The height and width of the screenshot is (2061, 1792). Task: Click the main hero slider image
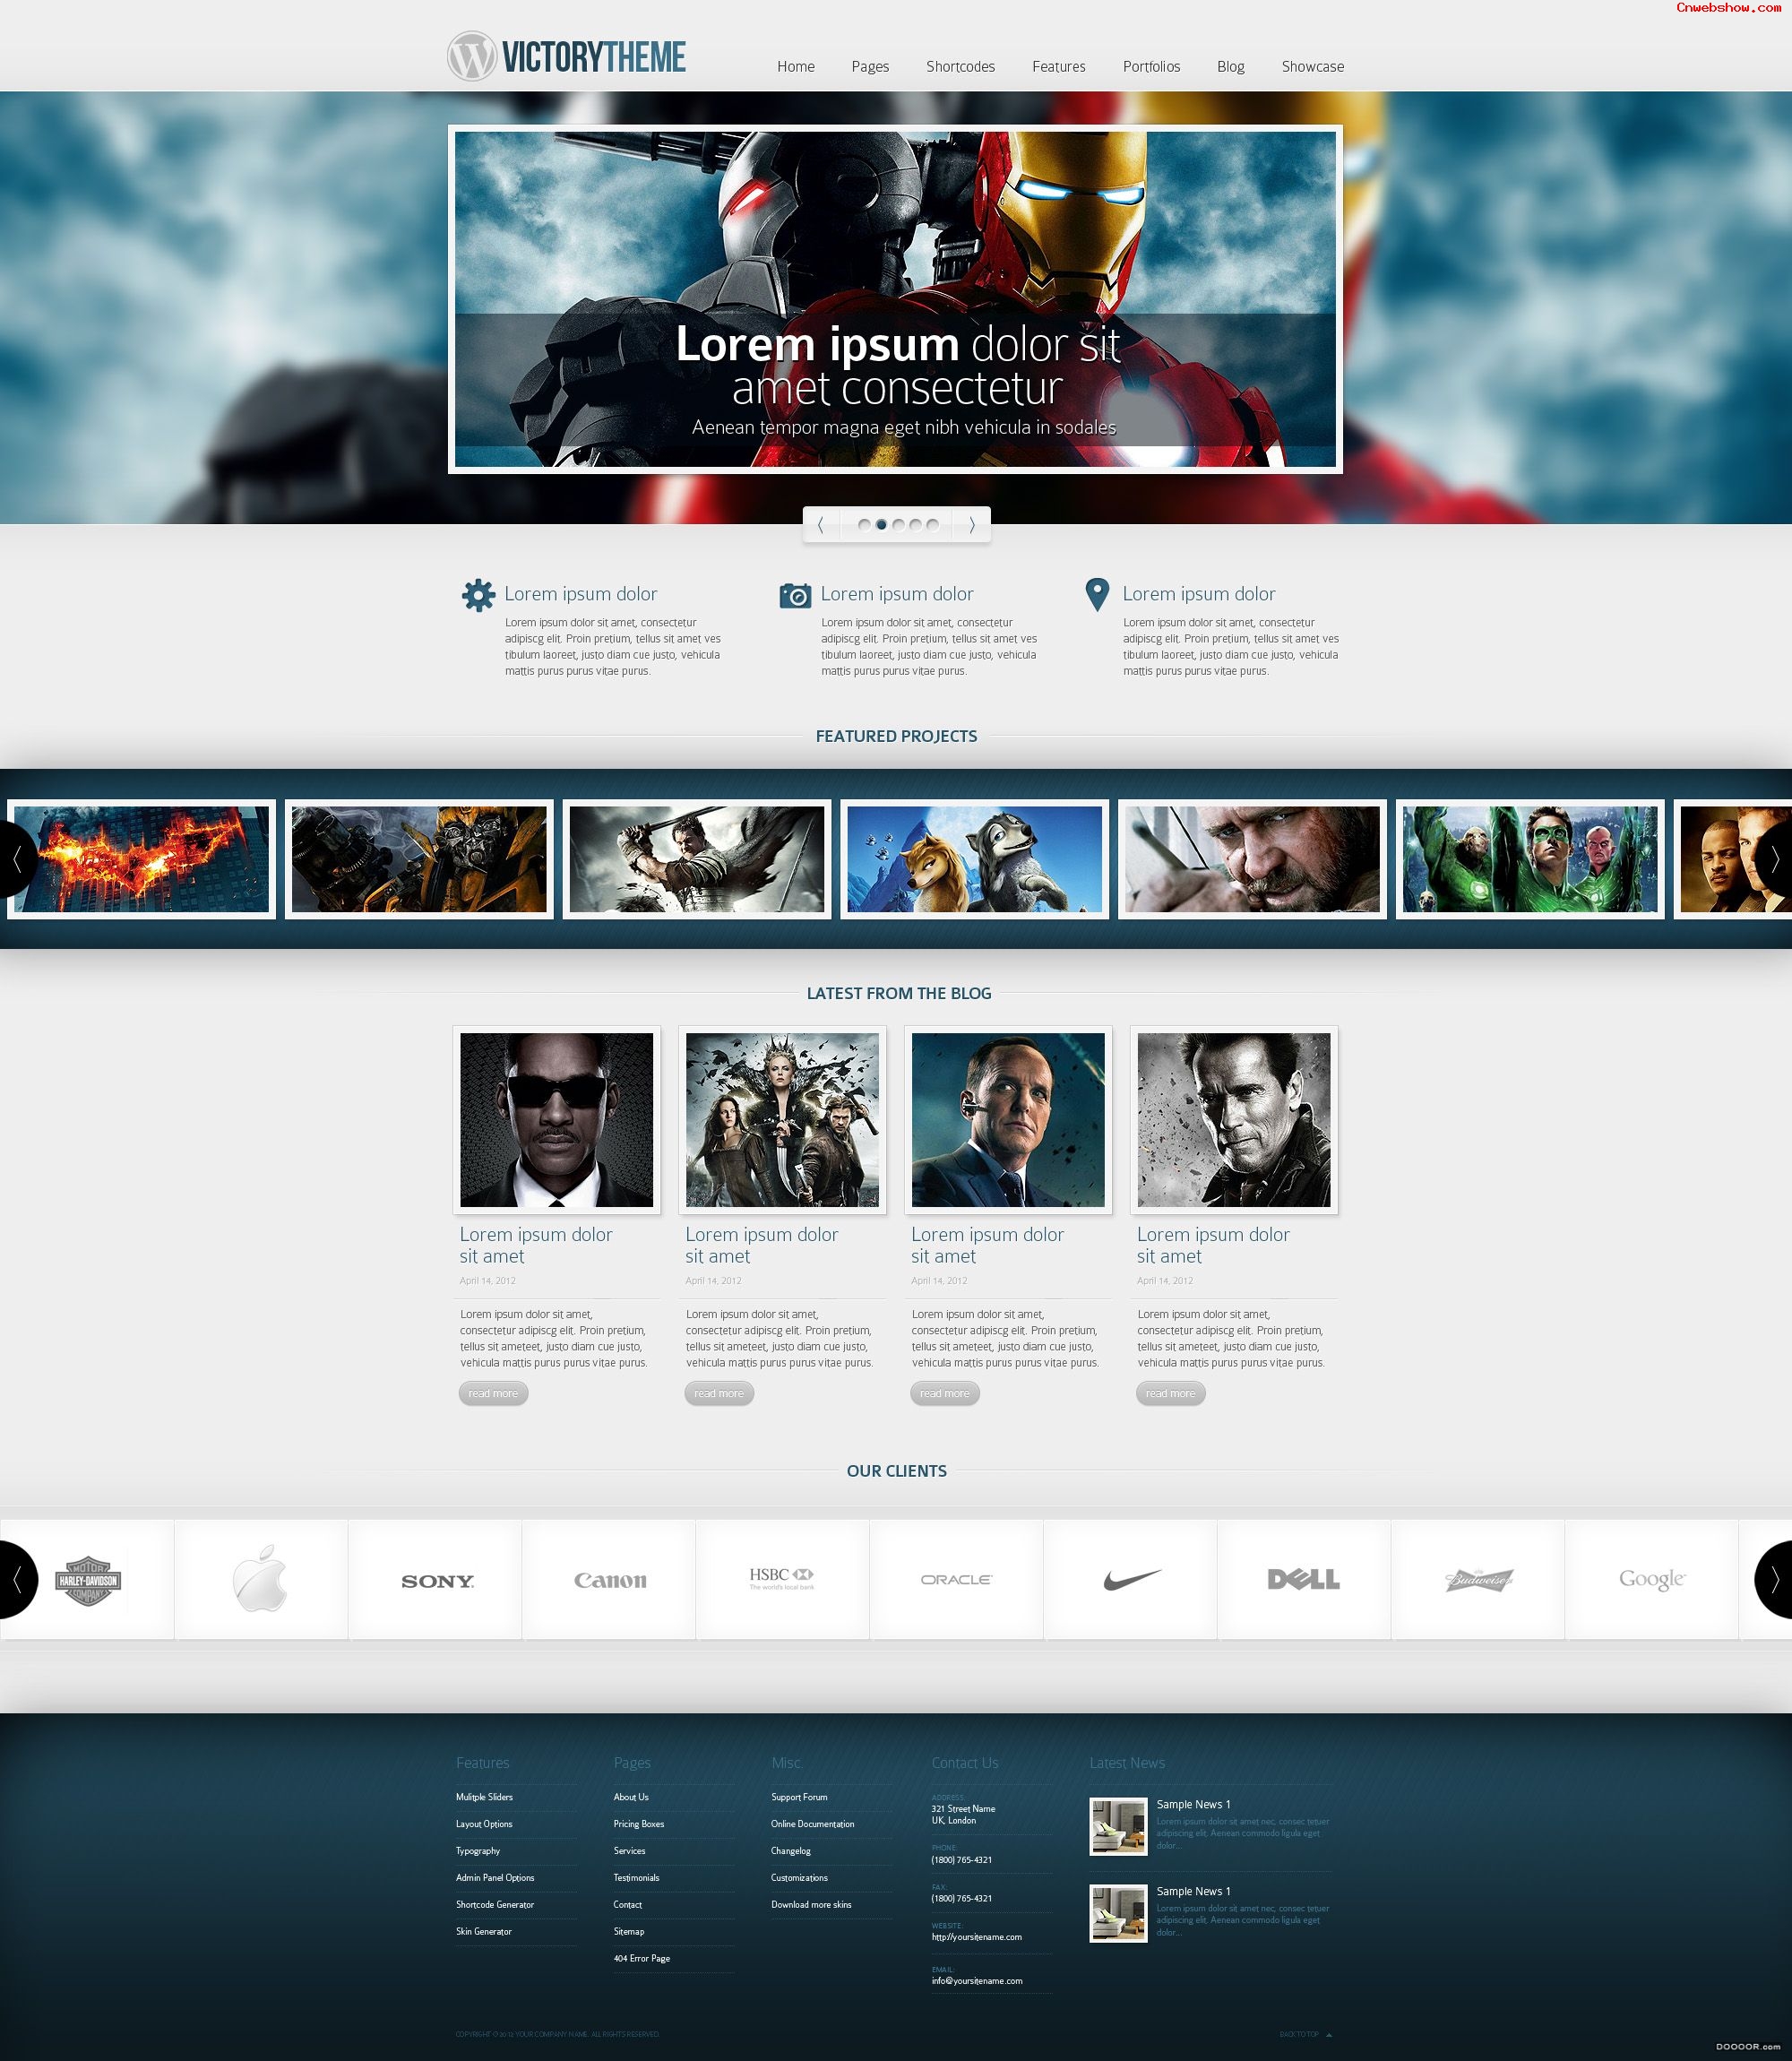pos(895,299)
